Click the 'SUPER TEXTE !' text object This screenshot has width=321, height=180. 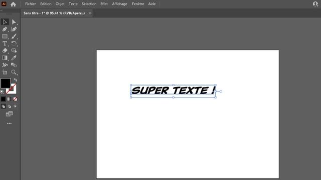pyautogui.click(x=173, y=90)
